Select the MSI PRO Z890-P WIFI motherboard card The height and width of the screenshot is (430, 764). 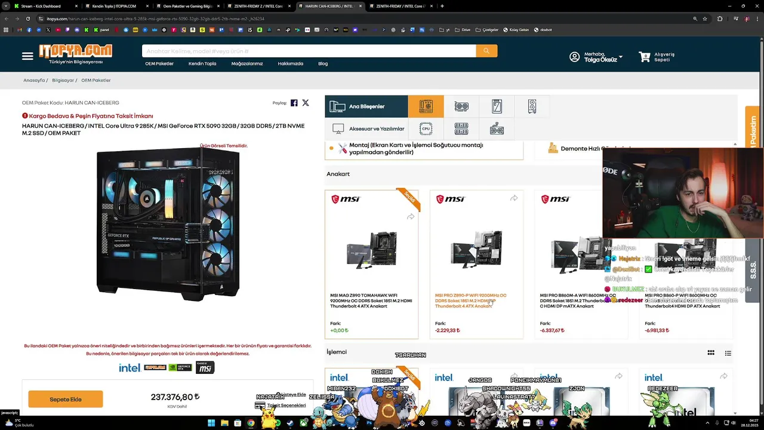[476, 265]
